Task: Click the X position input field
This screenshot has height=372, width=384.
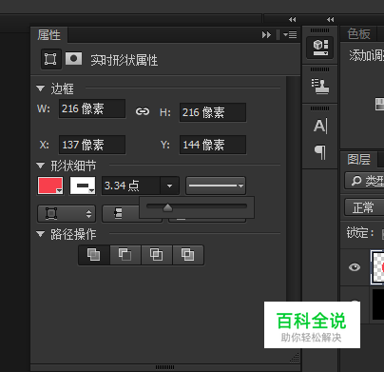Action: click(92, 145)
